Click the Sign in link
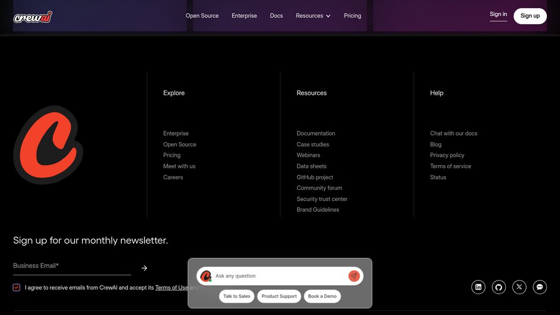The height and width of the screenshot is (315, 560). point(498,14)
